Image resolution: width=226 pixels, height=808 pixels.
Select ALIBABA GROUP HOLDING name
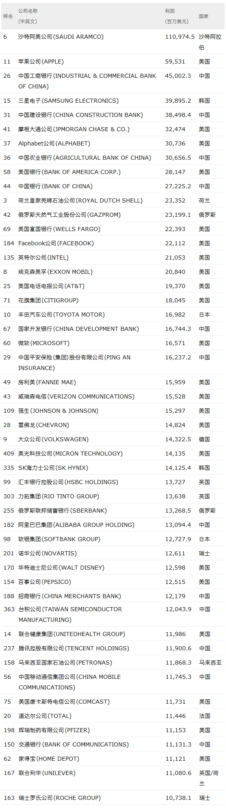coord(76,525)
